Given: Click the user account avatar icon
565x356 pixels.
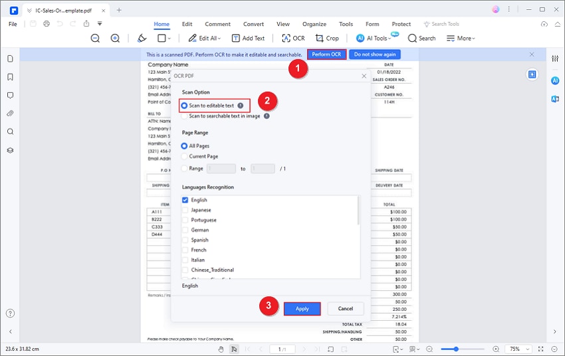Looking at the screenshot, I should (496, 10).
